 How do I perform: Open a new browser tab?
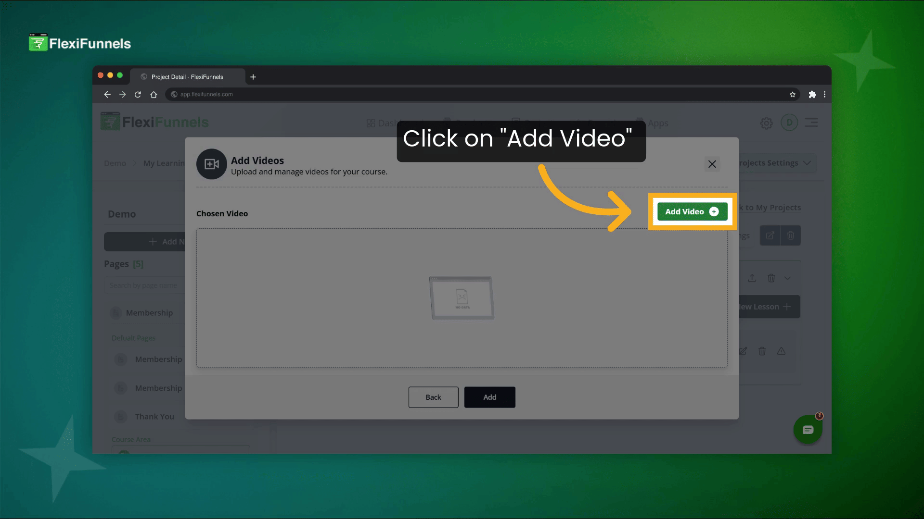[x=253, y=77]
